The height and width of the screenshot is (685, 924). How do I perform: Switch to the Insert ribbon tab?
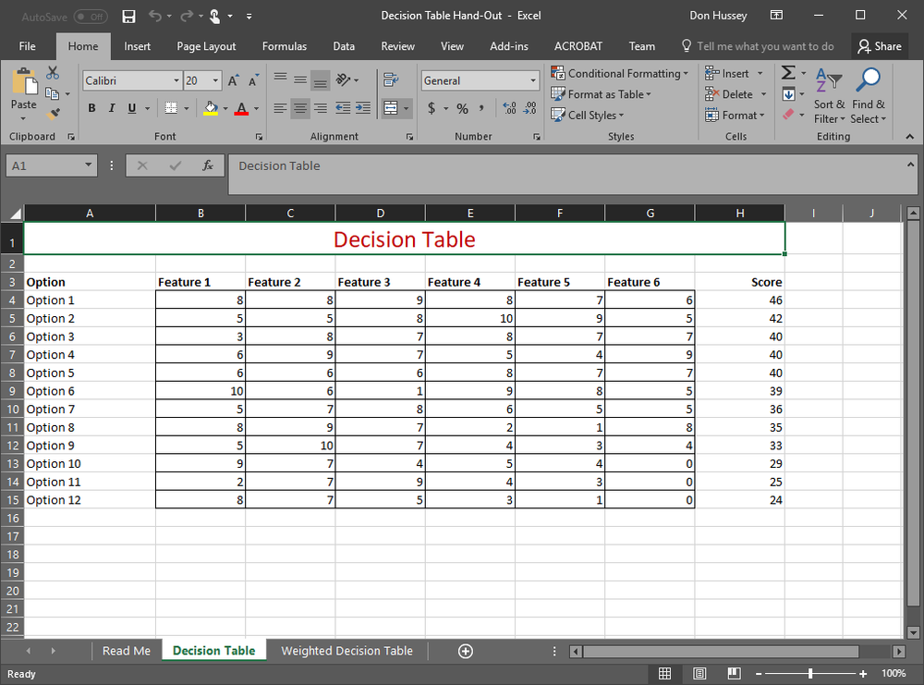(x=138, y=46)
